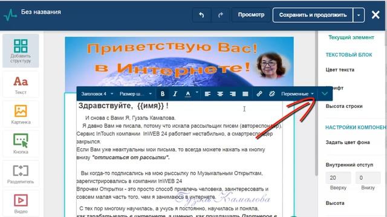Click the text color A icon
This screenshot has height=217, width=387.
(x=188, y=94)
